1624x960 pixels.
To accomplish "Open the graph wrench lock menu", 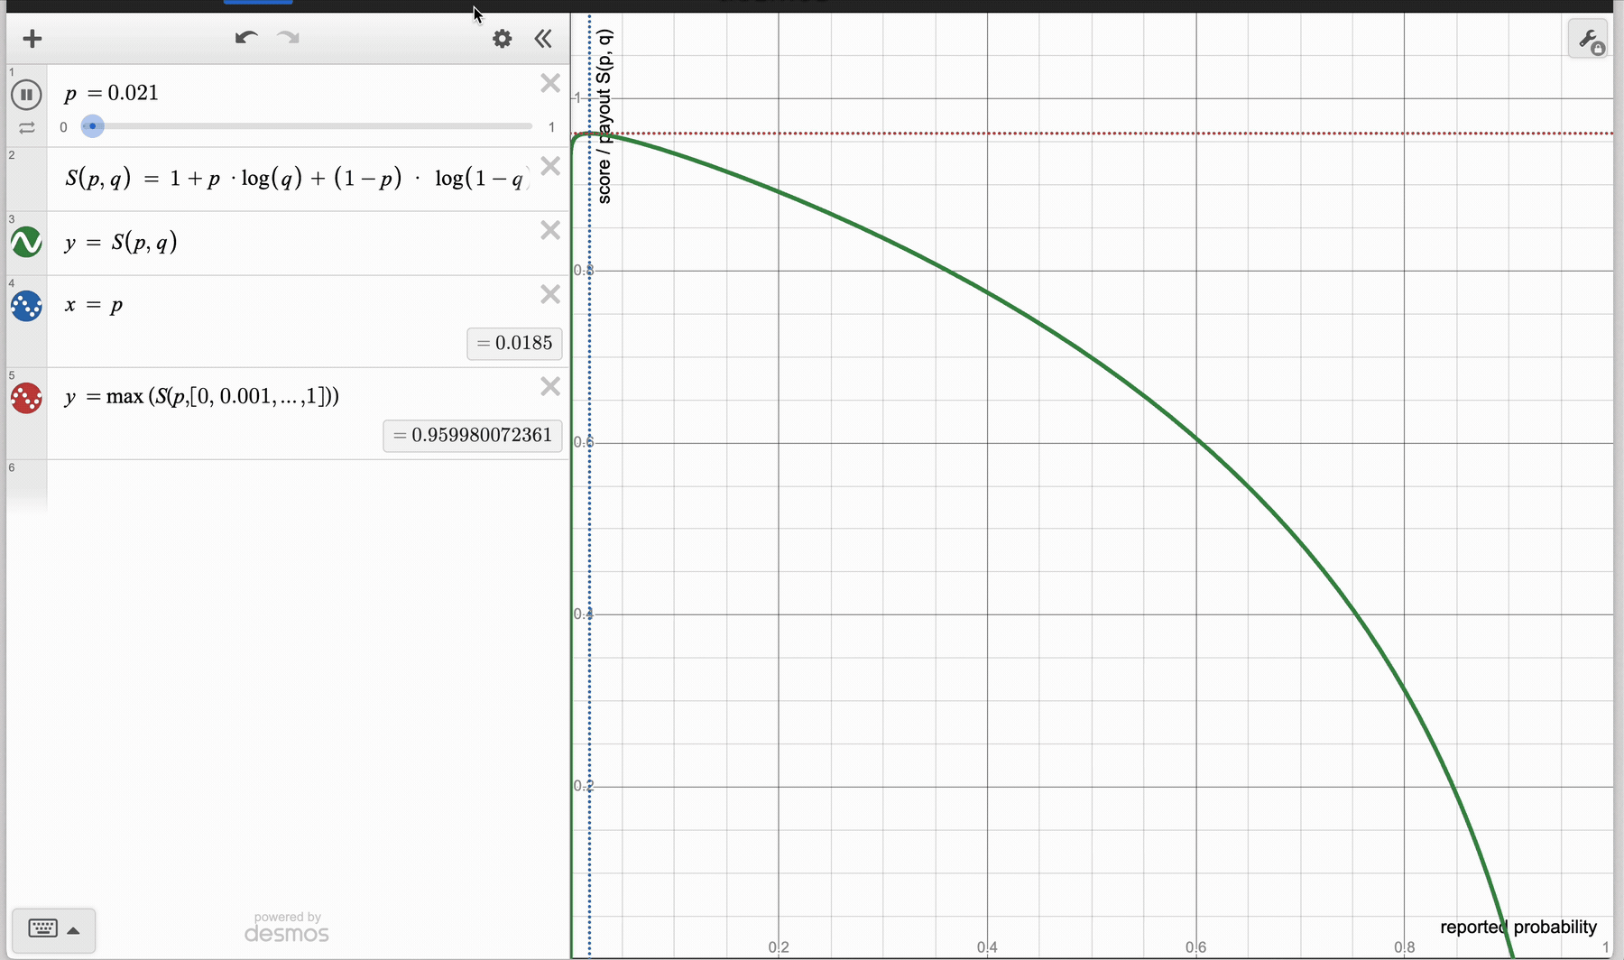I will pos(1588,40).
